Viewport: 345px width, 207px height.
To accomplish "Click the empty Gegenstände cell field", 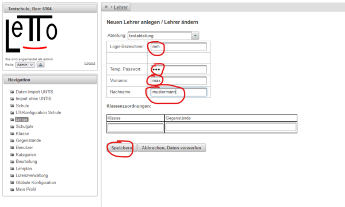I will pos(231,127).
